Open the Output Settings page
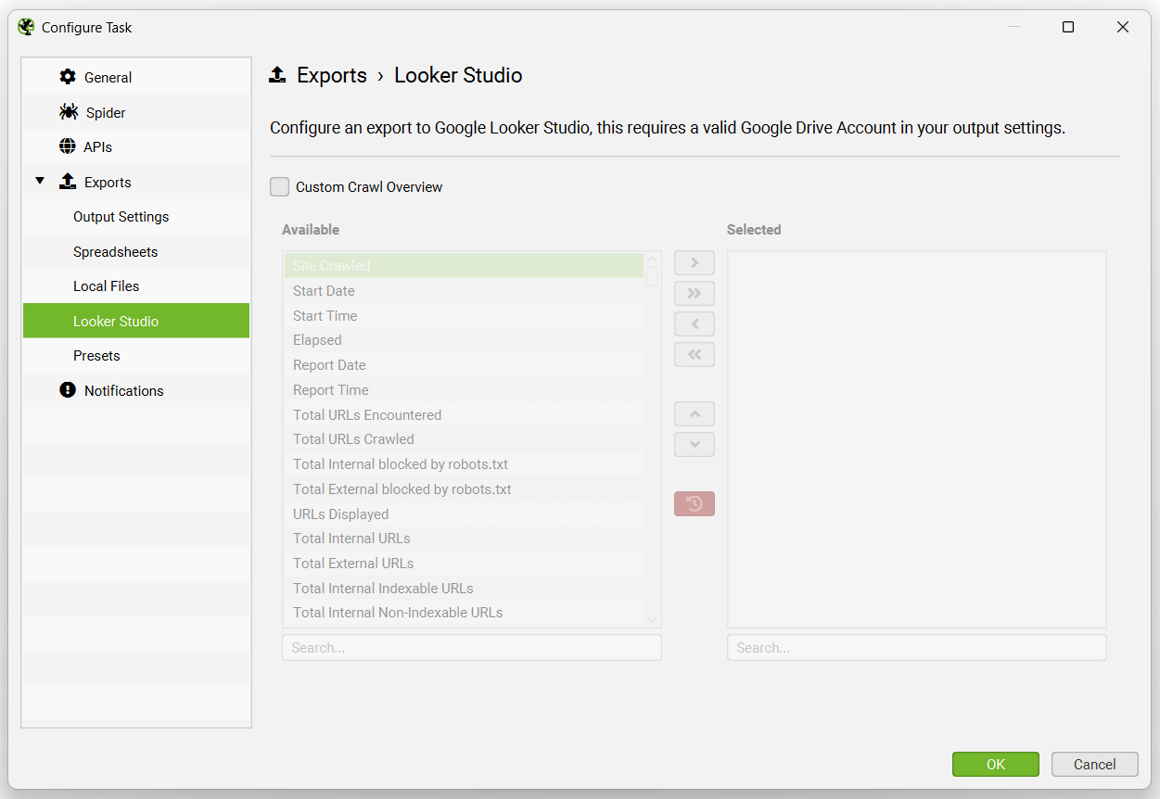This screenshot has width=1160, height=799. click(x=121, y=216)
